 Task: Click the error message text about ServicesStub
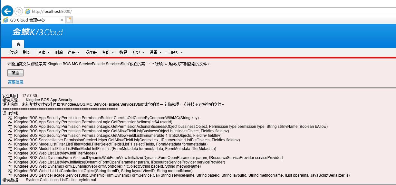point(109,64)
